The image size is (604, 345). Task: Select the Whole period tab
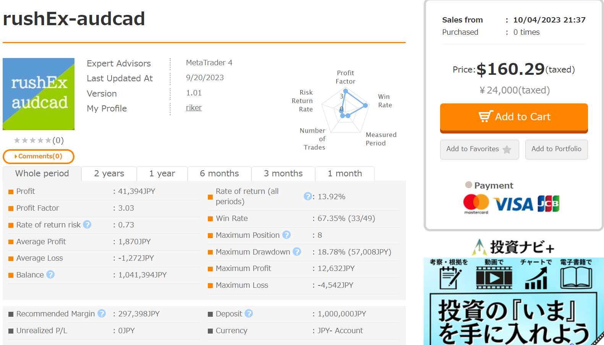(42, 174)
